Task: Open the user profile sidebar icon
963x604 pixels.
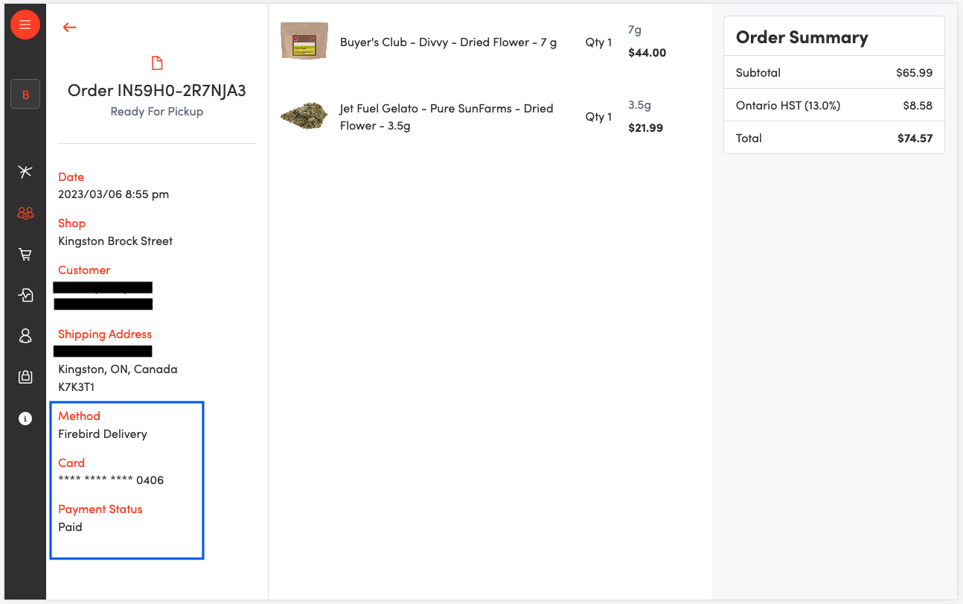Action: [25, 336]
